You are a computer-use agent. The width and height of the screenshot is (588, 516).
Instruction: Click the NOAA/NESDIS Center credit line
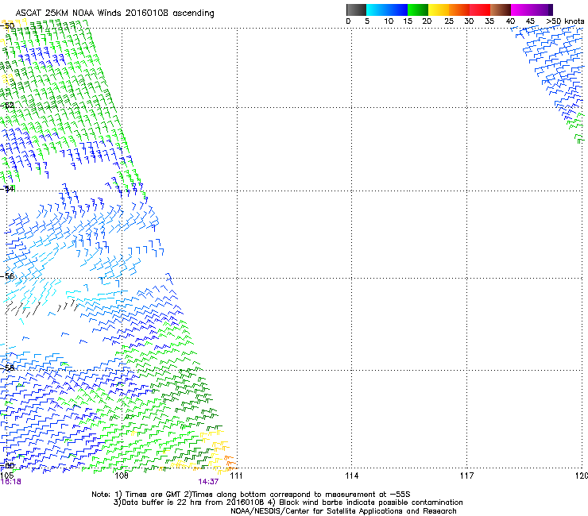click(x=343, y=511)
